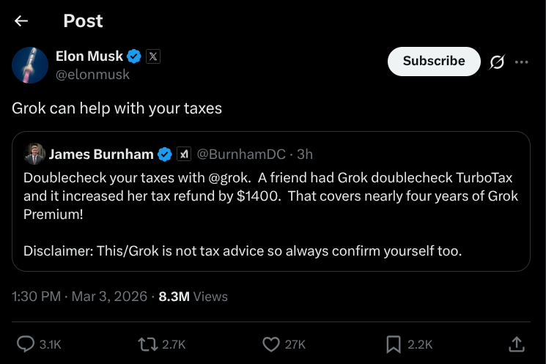Click James Burnham's verified checkmark

(165, 155)
